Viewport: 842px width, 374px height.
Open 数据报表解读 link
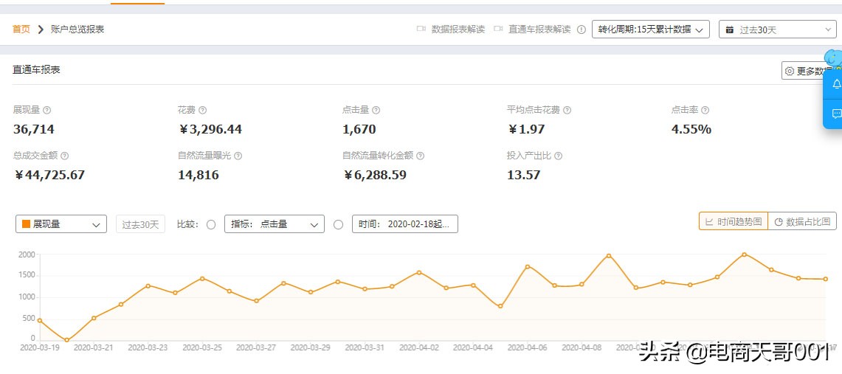[x=458, y=30]
